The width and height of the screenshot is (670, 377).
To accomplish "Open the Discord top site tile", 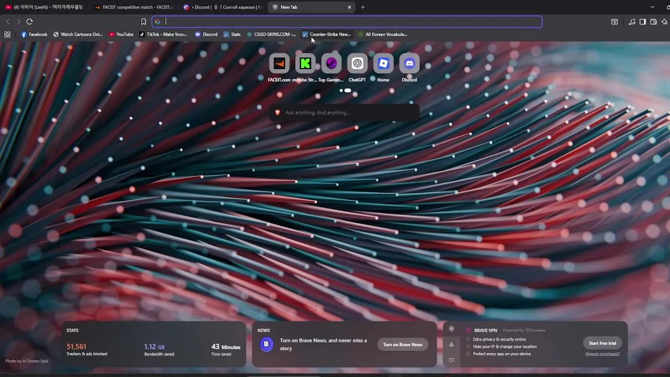I will click(409, 68).
